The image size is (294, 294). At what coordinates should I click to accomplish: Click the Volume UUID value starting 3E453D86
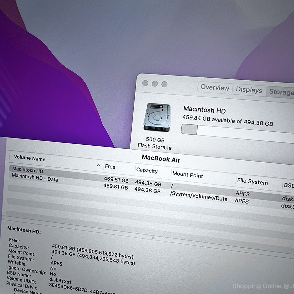(82, 289)
